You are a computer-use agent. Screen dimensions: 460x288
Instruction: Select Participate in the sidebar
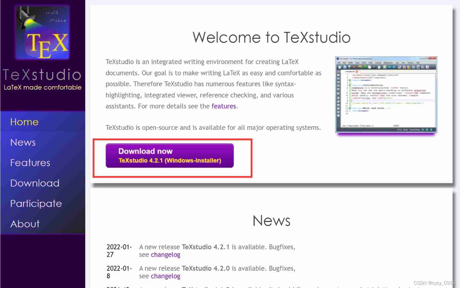(36, 203)
